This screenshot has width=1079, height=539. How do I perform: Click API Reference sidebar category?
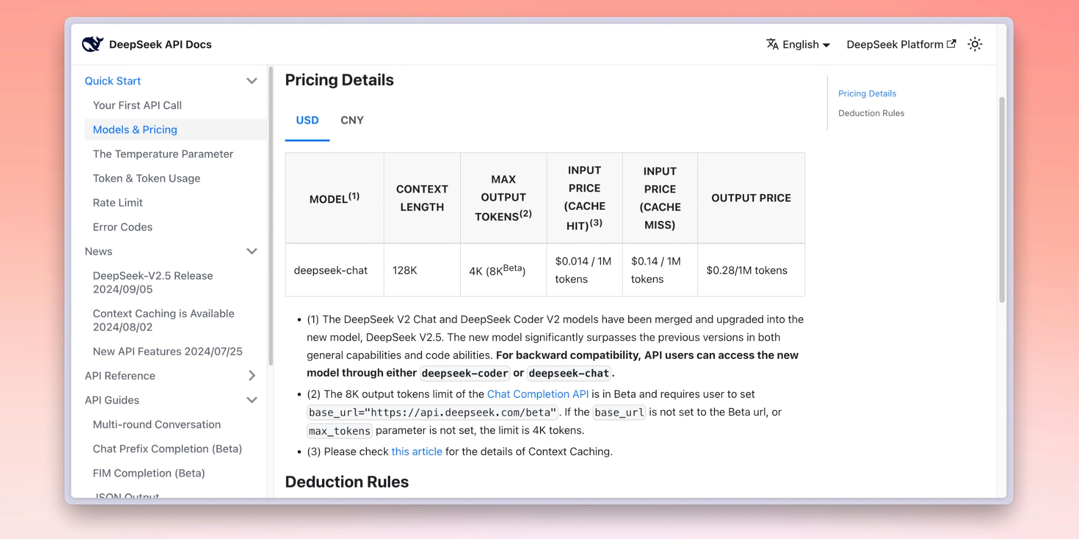[x=120, y=376]
